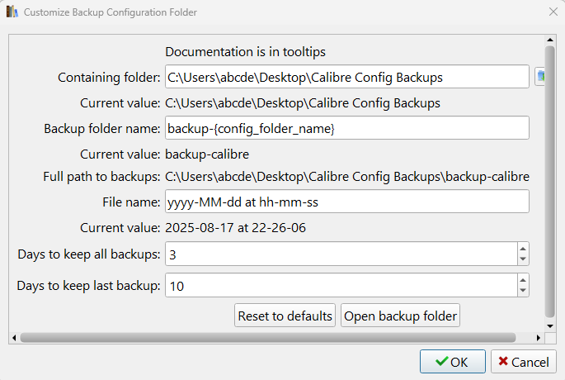Click the Calibre books icon in title bar
Image resolution: width=565 pixels, height=380 pixels.
coord(12,12)
